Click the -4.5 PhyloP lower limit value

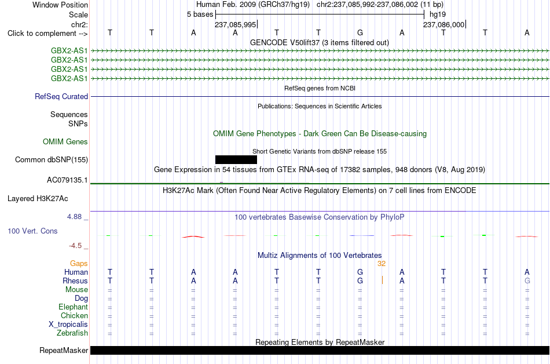coord(75,245)
